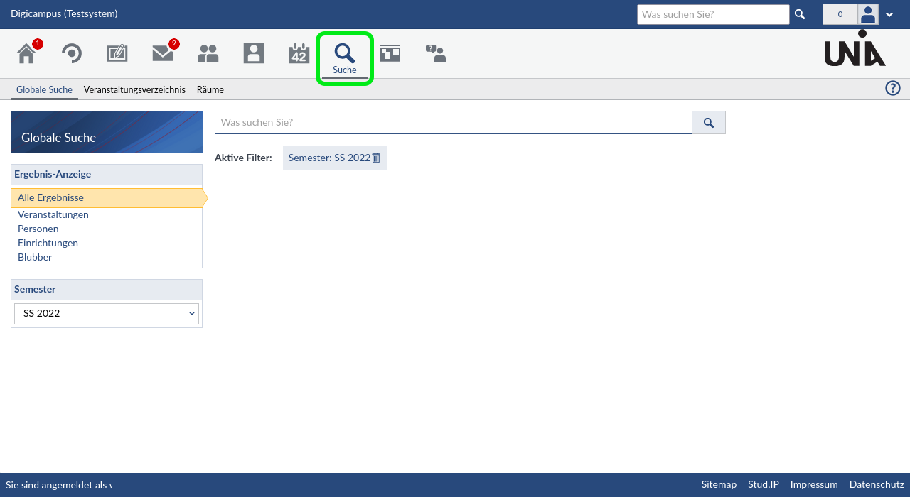The width and height of the screenshot is (910, 497).
Task: Open the notifications counter showing 0
Action: tap(840, 14)
